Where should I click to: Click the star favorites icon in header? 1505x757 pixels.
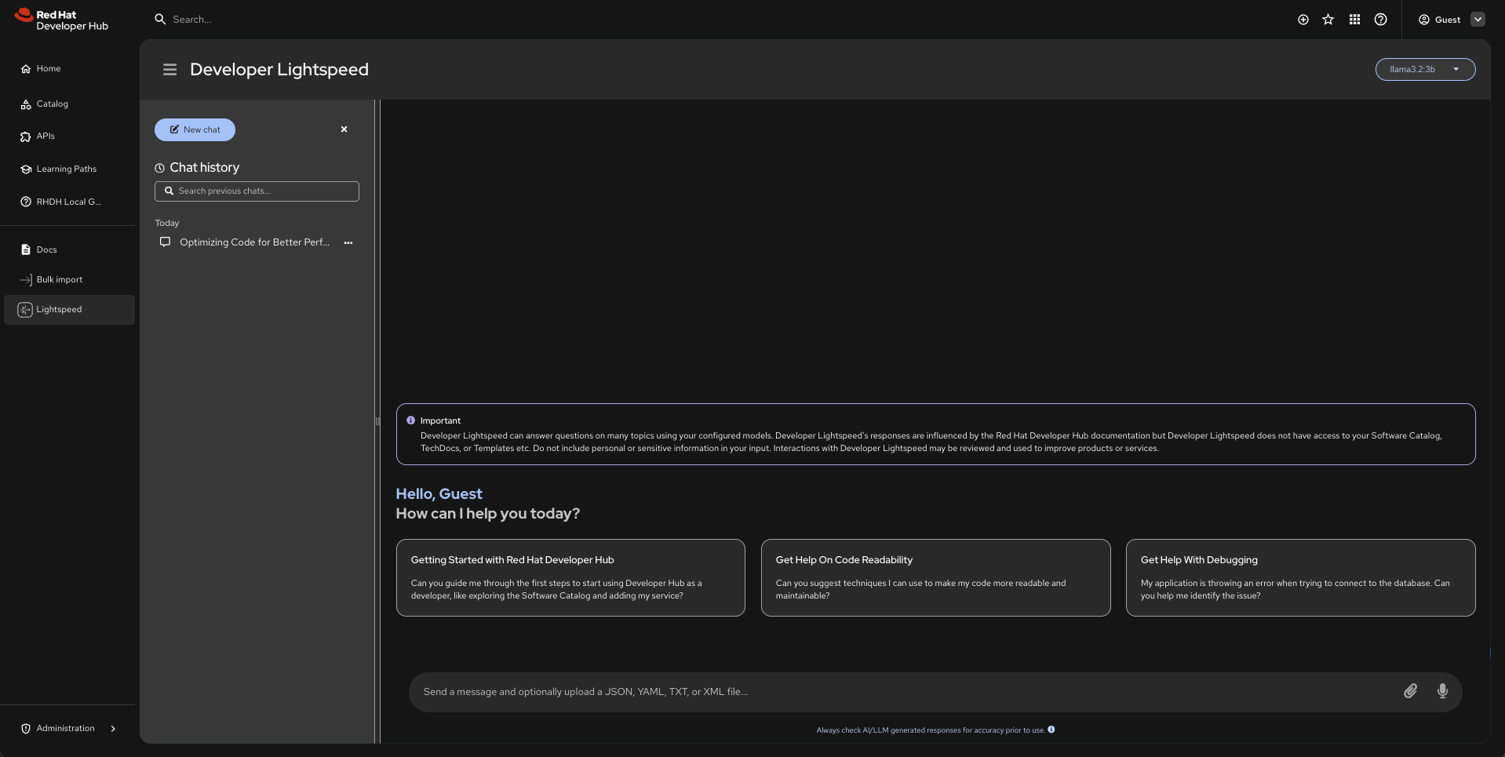point(1328,20)
